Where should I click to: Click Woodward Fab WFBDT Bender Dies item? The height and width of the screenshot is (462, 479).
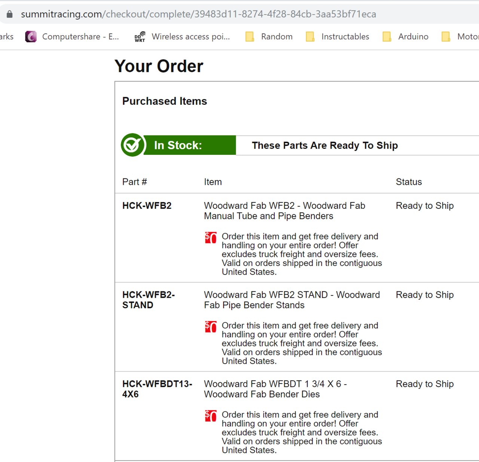click(x=275, y=389)
